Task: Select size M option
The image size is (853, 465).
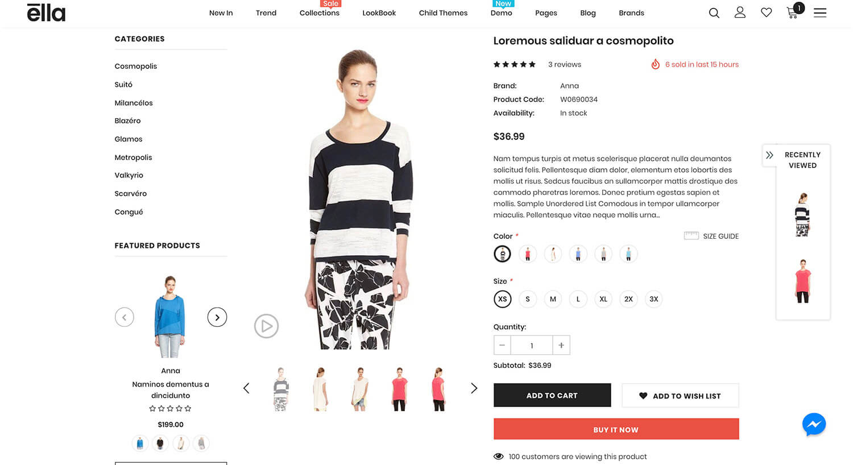Action: [x=553, y=299]
